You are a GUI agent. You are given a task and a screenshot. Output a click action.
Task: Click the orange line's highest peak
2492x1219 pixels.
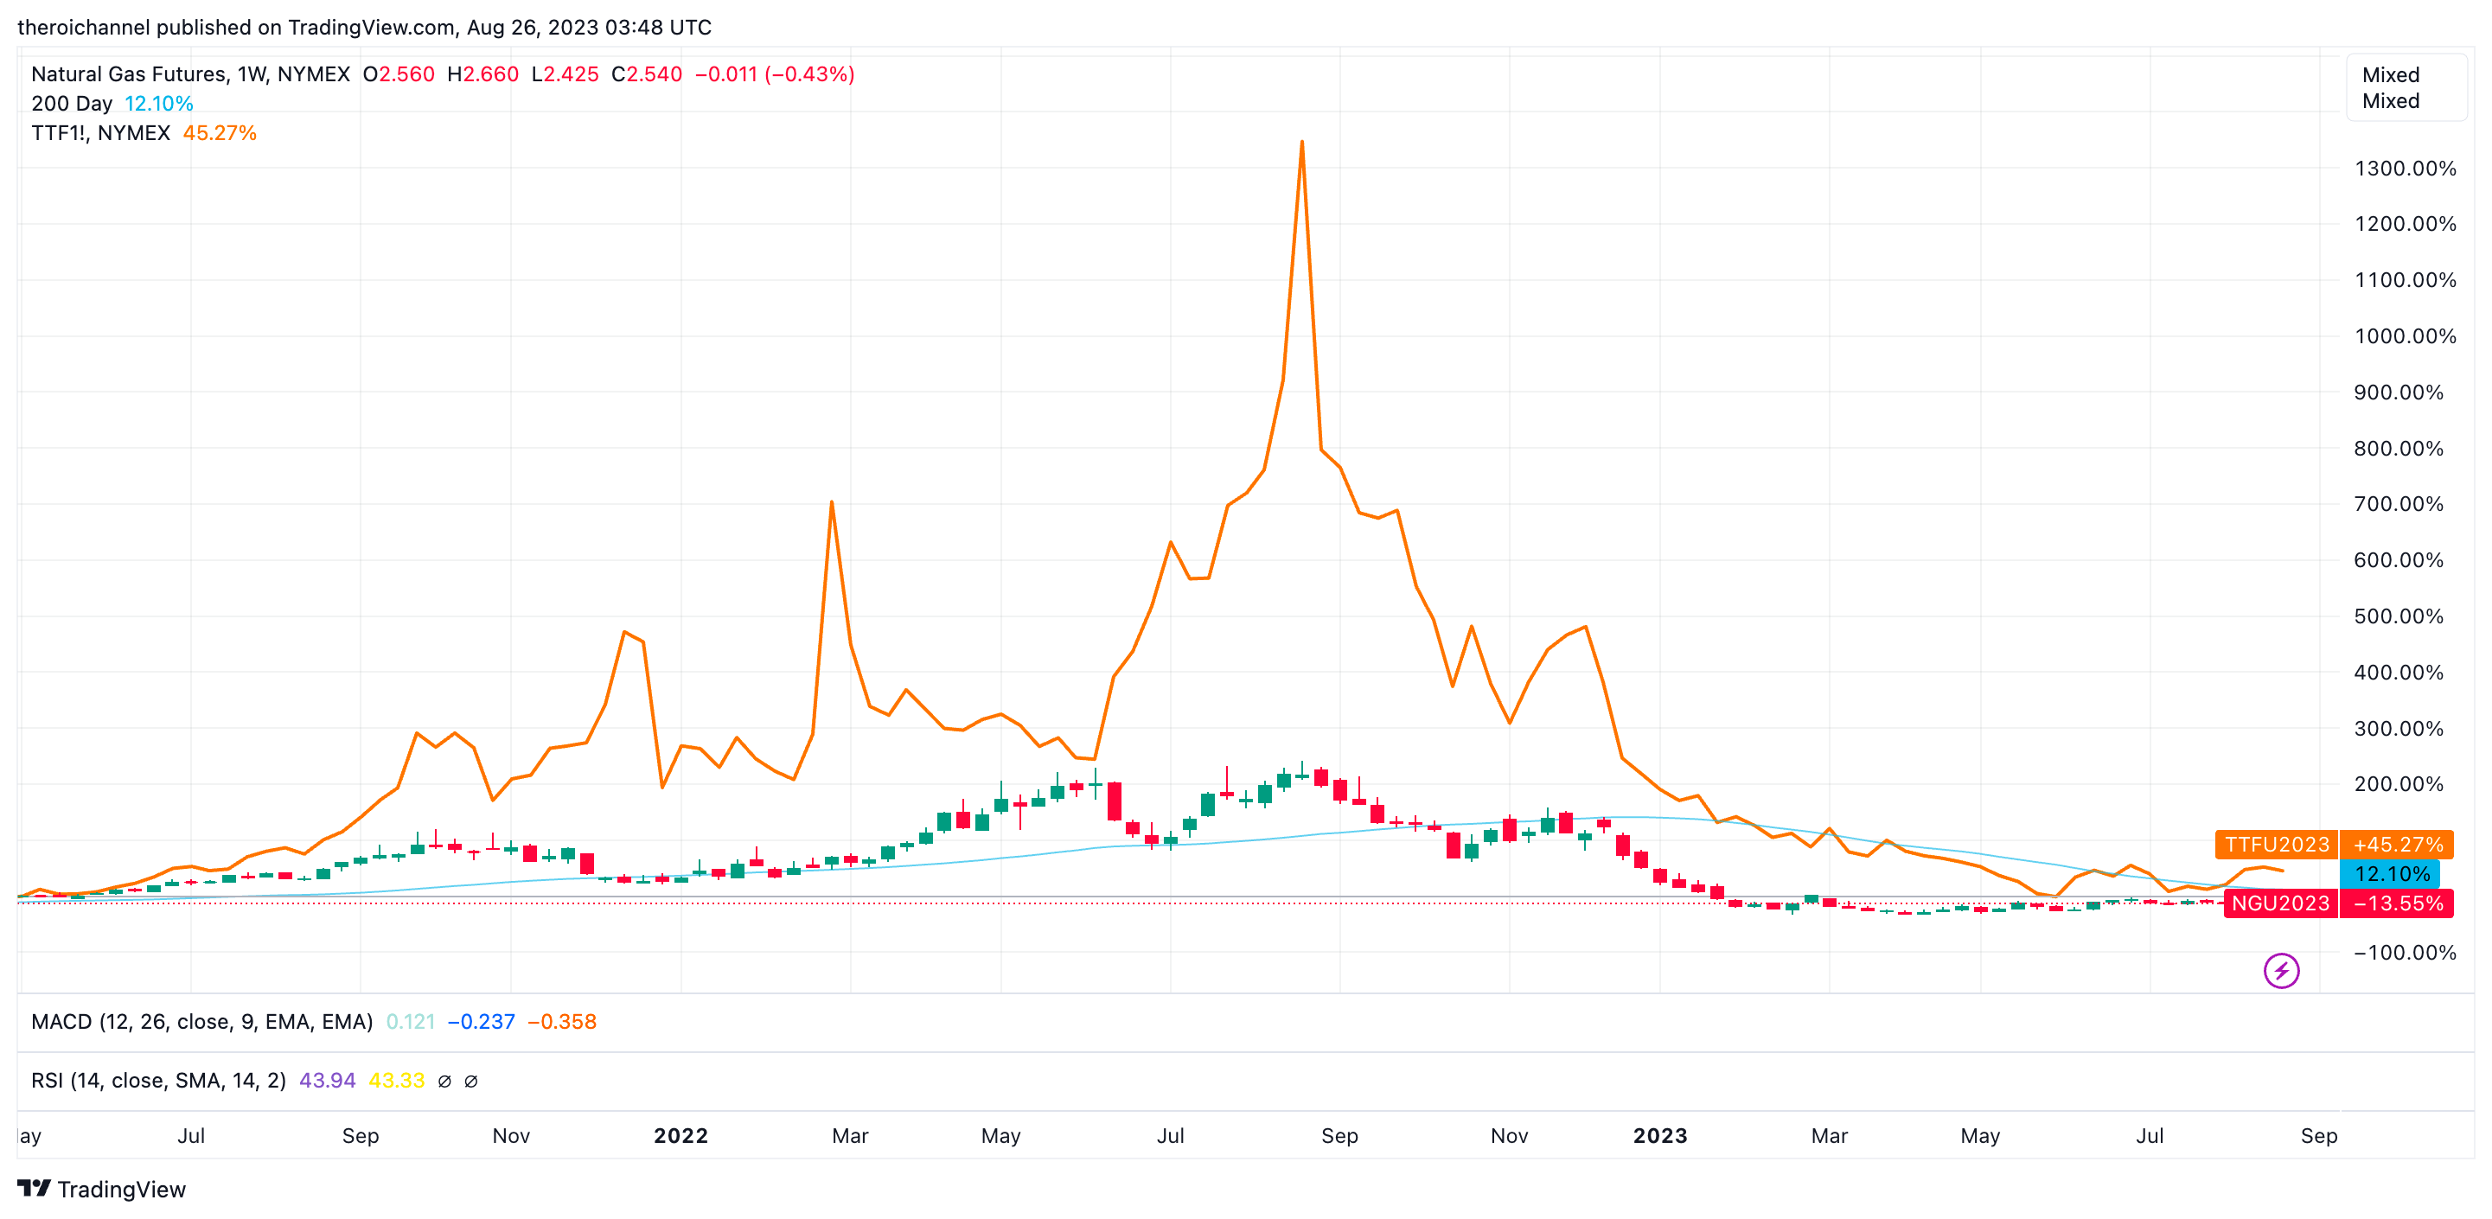tap(1301, 144)
